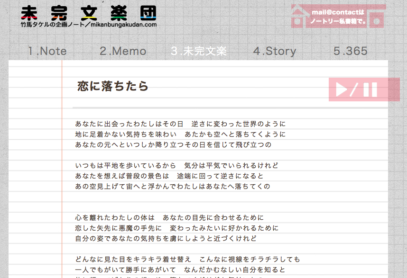407x278 pixels.
Task: Click the lyric line starting あの空見上げて
Action: tap(173, 187)
